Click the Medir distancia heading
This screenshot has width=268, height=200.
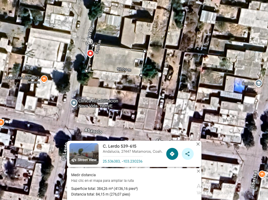(x=83, y=175)
